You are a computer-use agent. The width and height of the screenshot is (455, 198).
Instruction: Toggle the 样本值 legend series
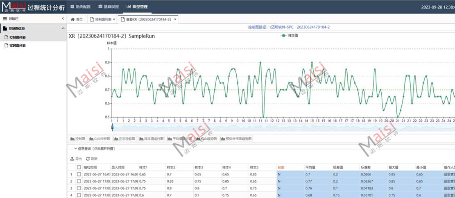point(289,36)
